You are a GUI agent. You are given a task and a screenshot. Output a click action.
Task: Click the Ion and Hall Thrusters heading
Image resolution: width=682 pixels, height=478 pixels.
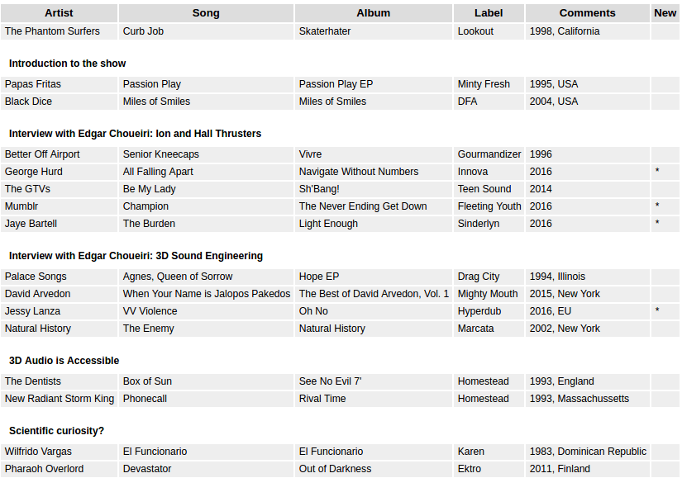coord(135,134)
